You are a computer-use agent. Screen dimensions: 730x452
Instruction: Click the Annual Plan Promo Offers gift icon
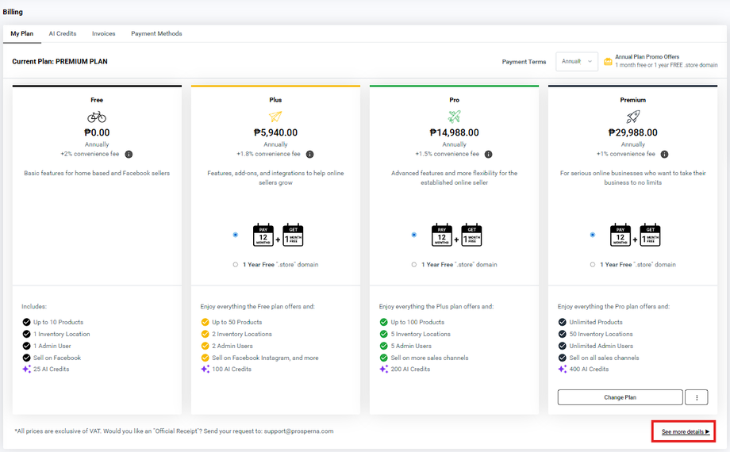608,61
